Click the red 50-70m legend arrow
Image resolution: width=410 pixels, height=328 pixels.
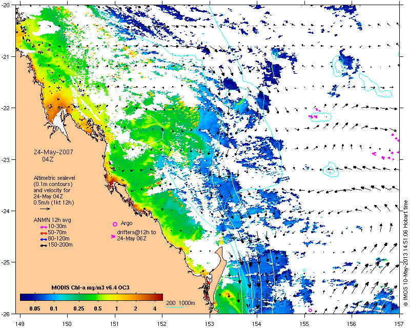(x=44, y=233)
